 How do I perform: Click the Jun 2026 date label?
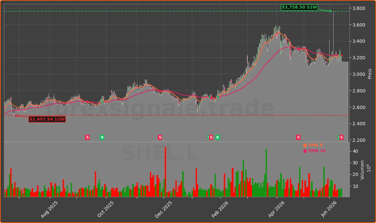329,209
